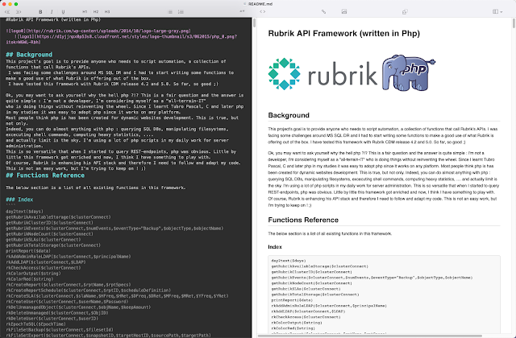Viewport: 516px width, 338px height.
Task: Click the logo-large-gray.png URL line in the editor
Action: point(98,31)
